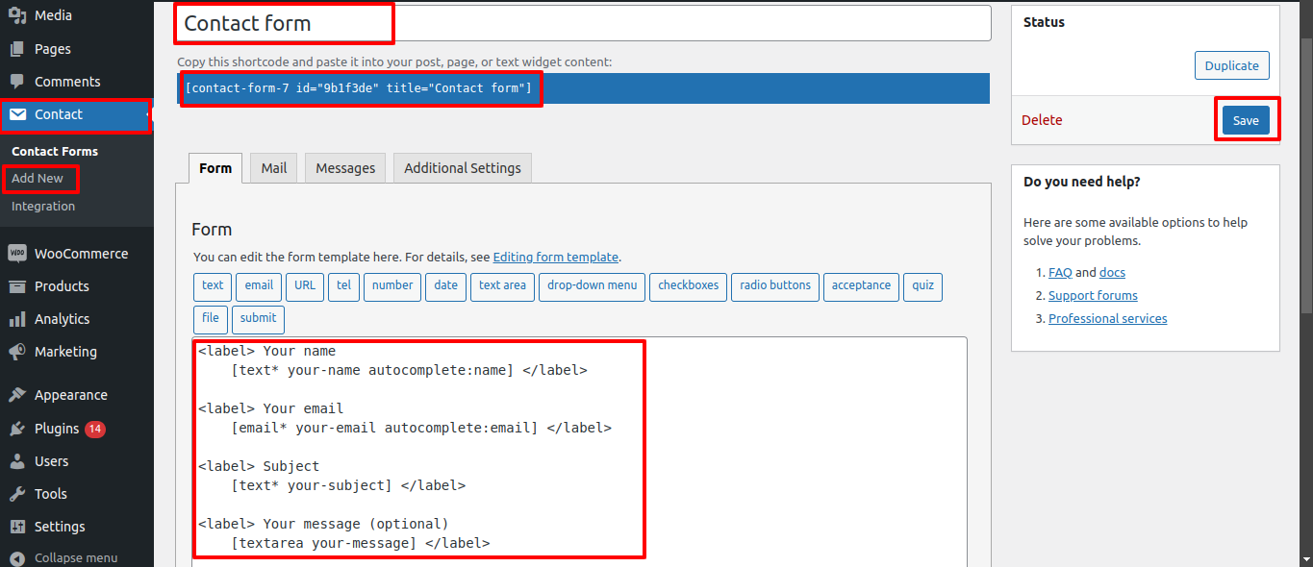Click the Collapse menu arrow icon
The width and height of the screenshot is (1313, 567).
pos(17,558)
